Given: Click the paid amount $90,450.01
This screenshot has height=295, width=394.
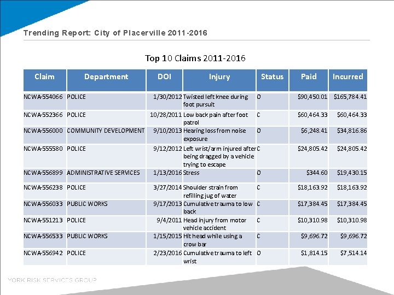Looking at the screenshot, I should pyautogui.click(x=312, y=97).
